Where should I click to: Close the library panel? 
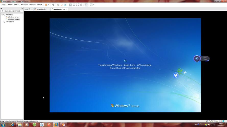[x=22, y=8]
